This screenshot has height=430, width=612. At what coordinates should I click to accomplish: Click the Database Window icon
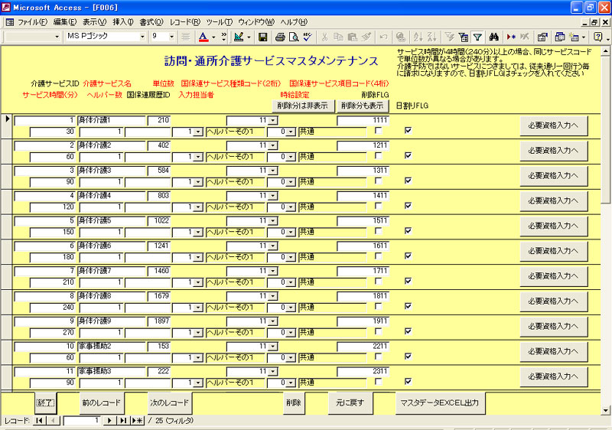560,37
